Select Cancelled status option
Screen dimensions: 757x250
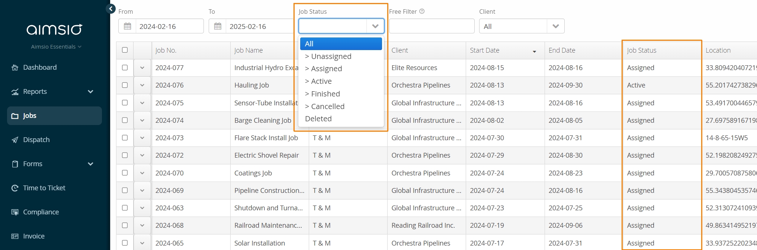tap(341, 106)
